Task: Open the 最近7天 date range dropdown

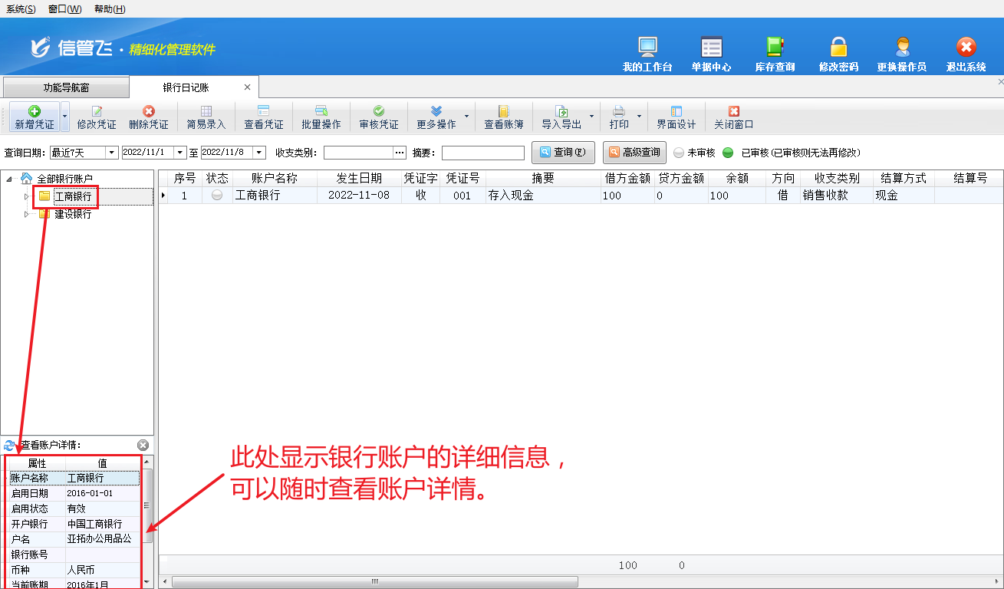Action: (x=111, y=153)
